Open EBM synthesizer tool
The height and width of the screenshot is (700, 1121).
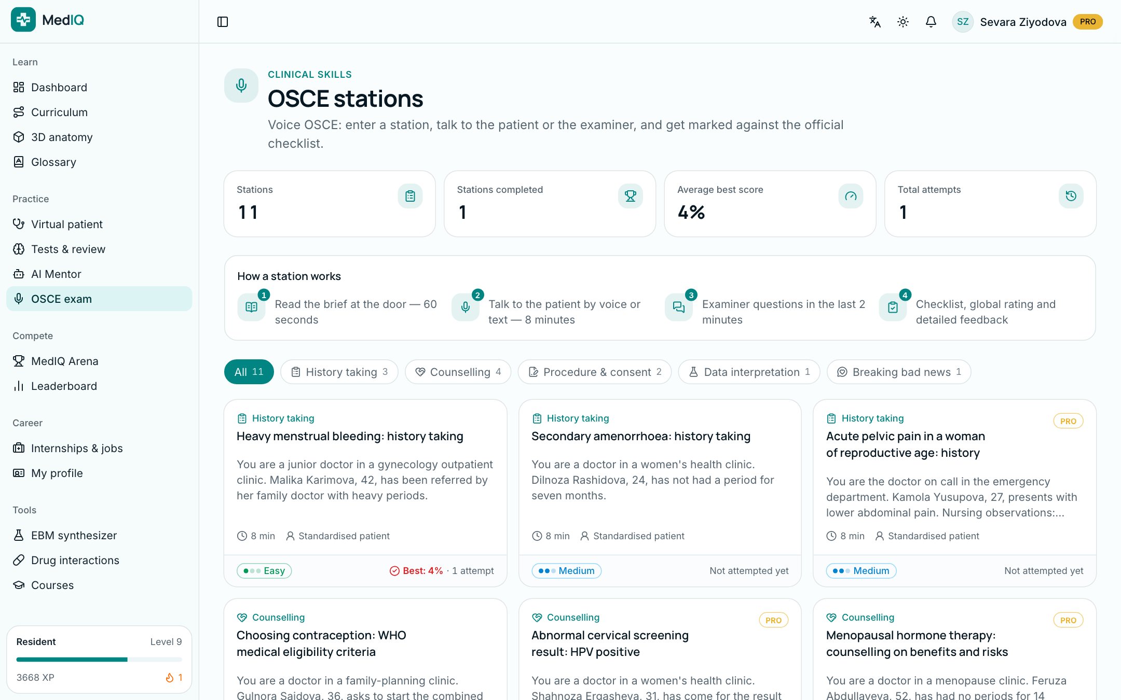(x=99, y=535)
